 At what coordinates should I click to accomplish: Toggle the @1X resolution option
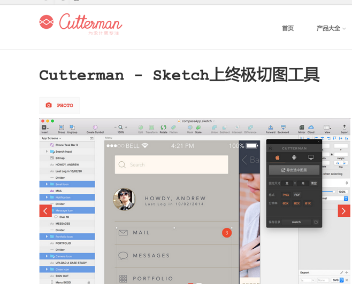(308, 203)
